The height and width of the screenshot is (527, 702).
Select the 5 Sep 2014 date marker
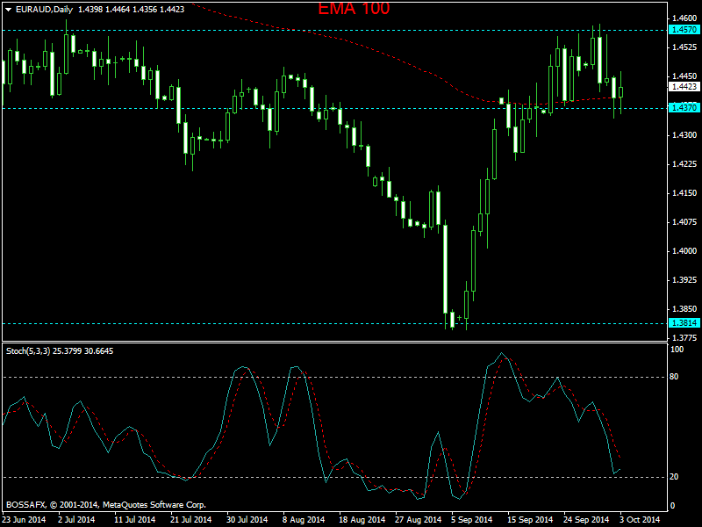click(x=471, y=519)
